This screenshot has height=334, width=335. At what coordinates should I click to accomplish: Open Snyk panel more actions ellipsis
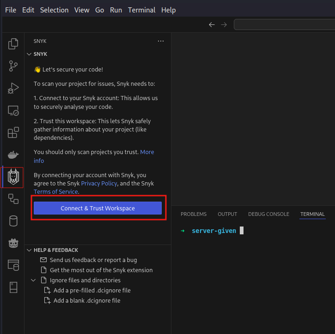tap(161, 41)
